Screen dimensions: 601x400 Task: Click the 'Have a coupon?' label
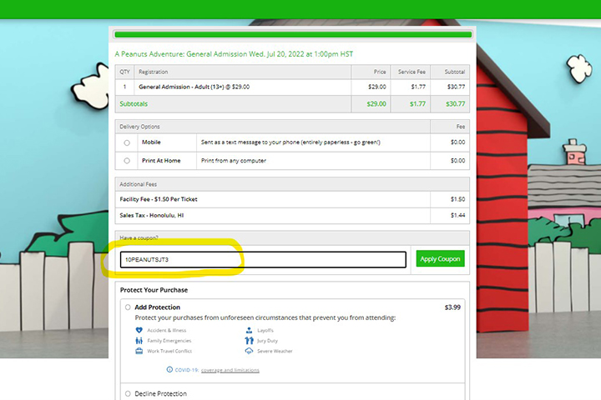pos(139,237)
